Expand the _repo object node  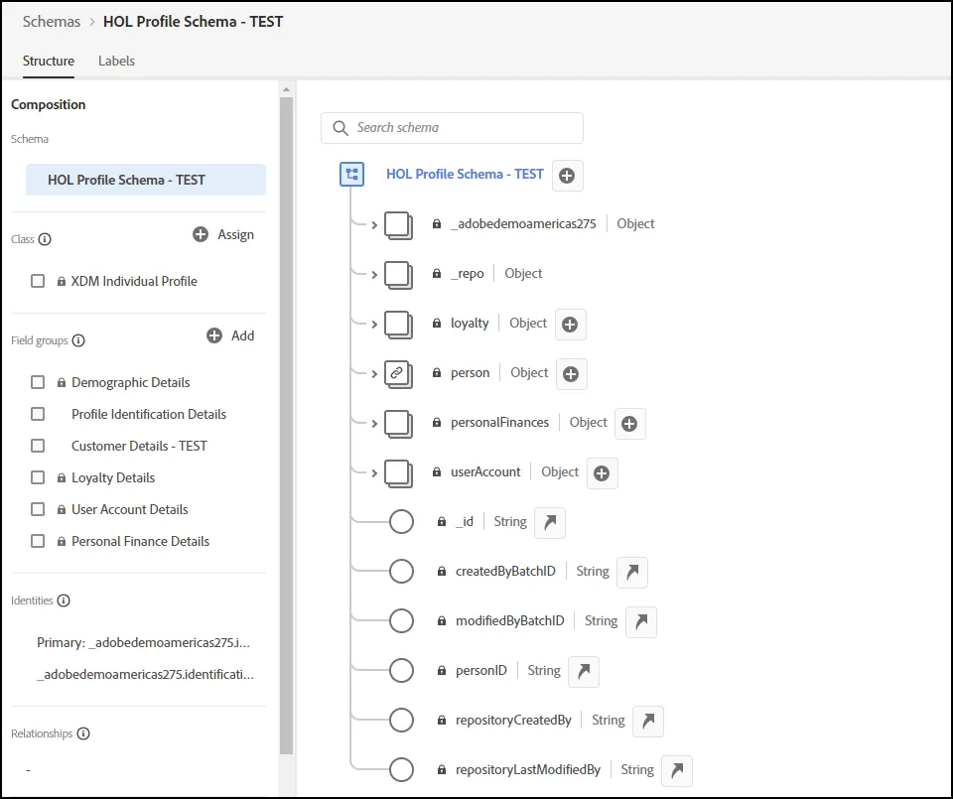click(x=374, y=275)
